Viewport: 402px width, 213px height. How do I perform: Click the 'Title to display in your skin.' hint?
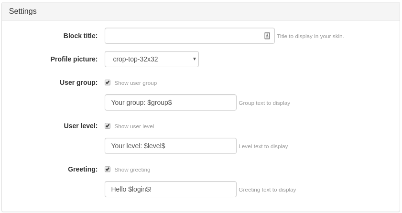click(311, 36)
